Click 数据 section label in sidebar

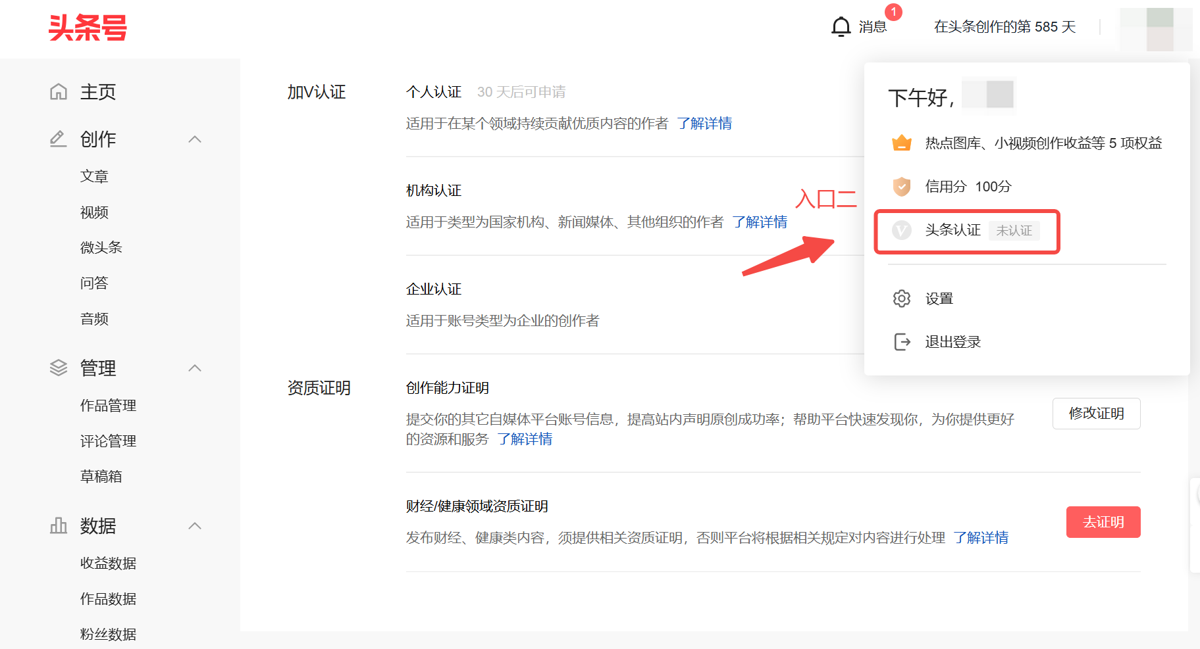98,525
